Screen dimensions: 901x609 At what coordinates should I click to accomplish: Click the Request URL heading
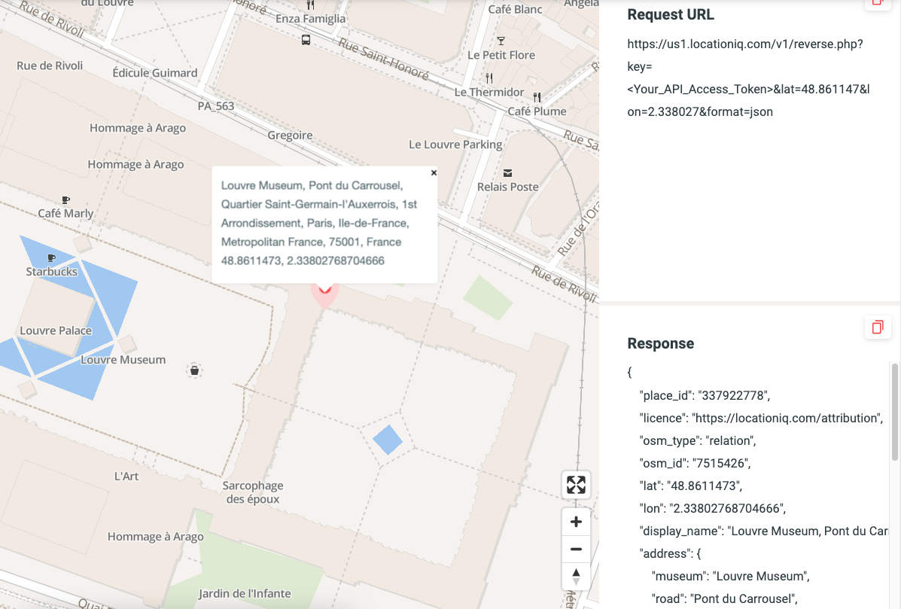pyautogui.click(x=671, y=14)
